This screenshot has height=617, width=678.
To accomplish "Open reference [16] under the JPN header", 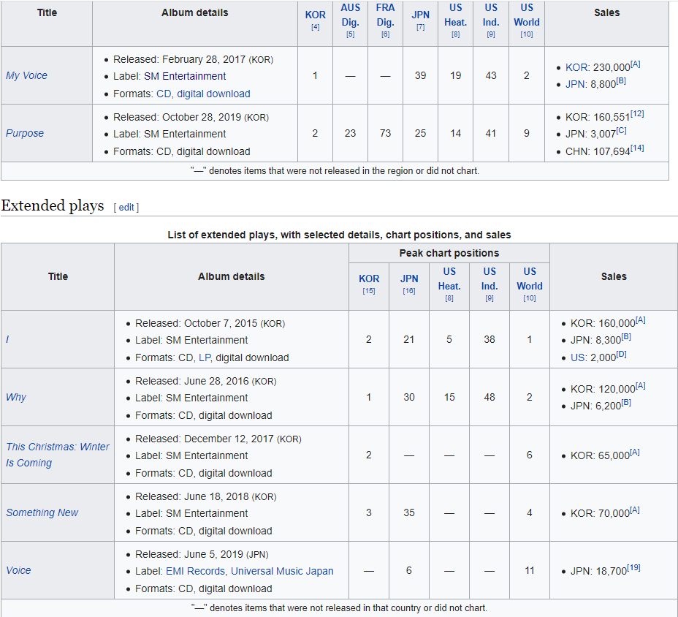I will pos(409,291).
